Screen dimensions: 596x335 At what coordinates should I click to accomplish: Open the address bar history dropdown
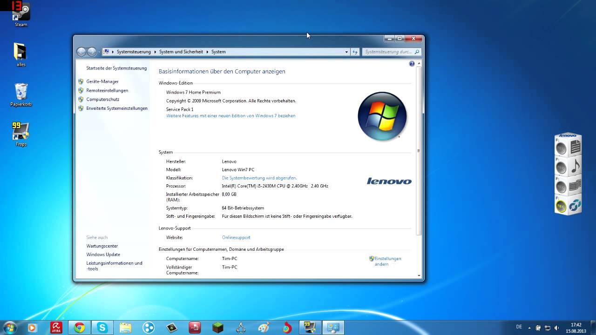tap(346, 52)
